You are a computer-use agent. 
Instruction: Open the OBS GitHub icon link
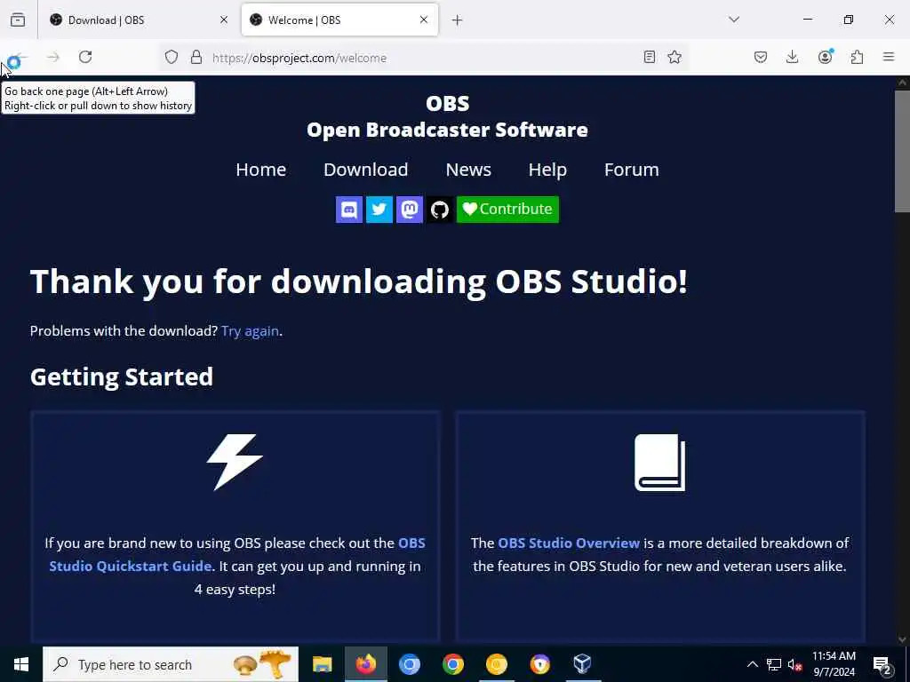(x=439, y=210)
